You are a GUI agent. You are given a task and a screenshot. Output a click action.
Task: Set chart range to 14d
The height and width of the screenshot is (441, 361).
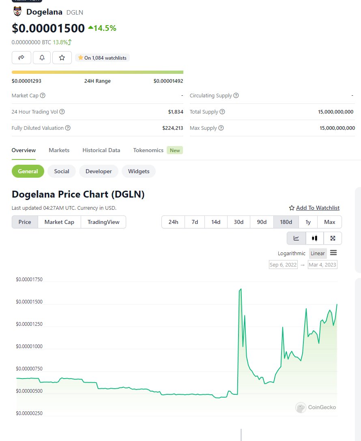point(216,222)
